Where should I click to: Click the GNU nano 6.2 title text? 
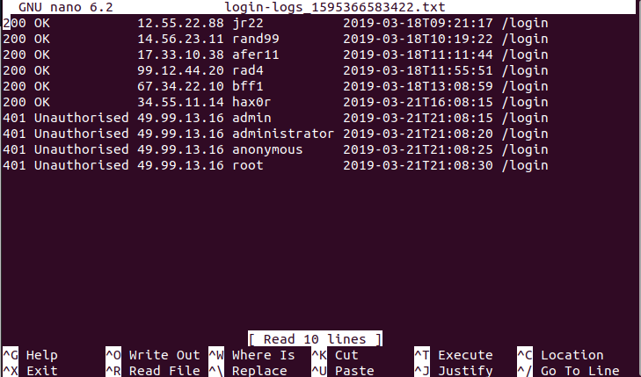(x=65, y=7)
